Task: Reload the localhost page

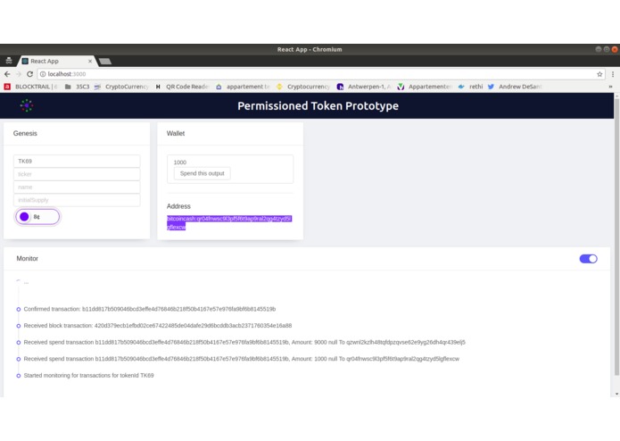Action: (x=29, y=74)
